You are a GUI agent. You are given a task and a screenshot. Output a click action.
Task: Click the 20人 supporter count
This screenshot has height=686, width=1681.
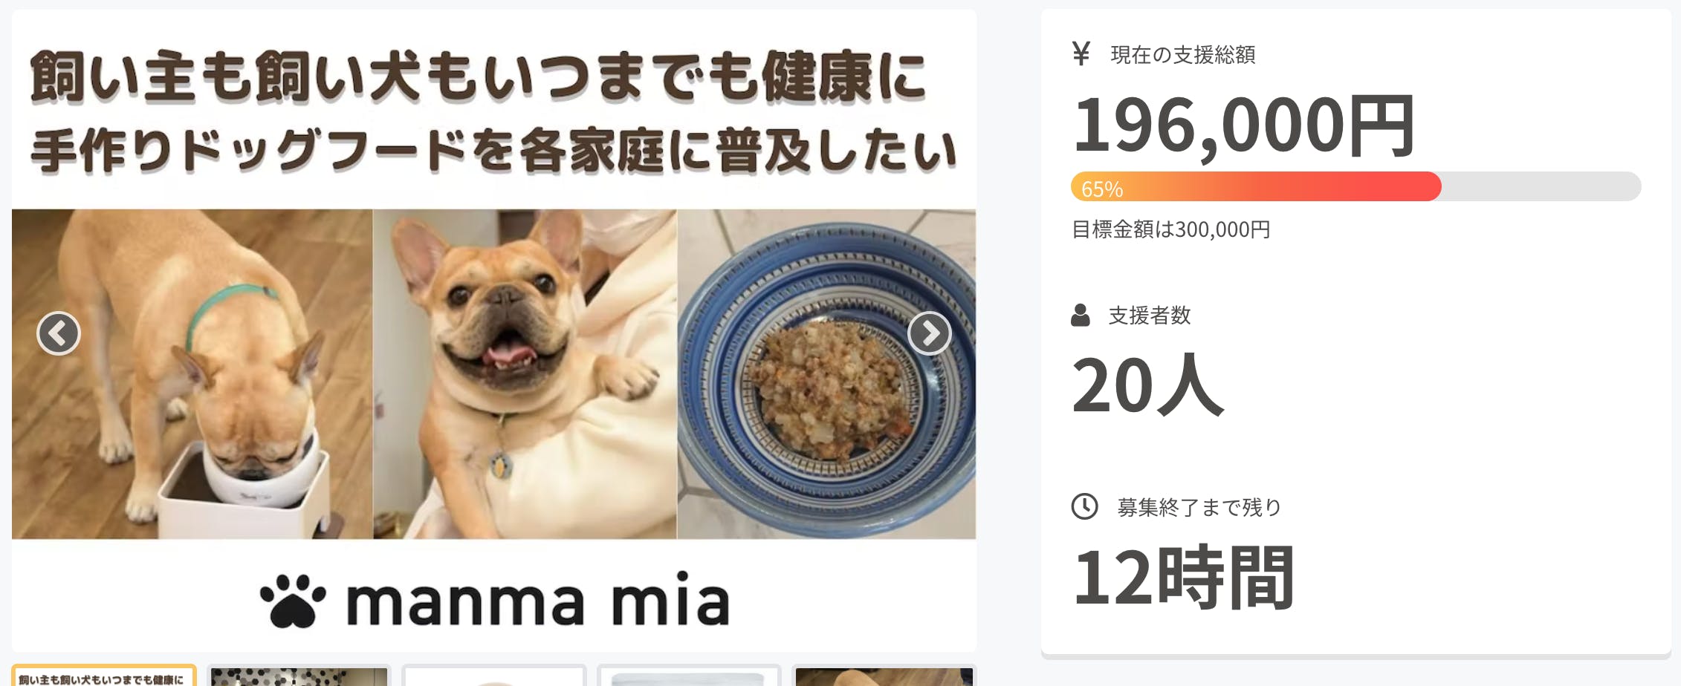[x=1147, y=385]
